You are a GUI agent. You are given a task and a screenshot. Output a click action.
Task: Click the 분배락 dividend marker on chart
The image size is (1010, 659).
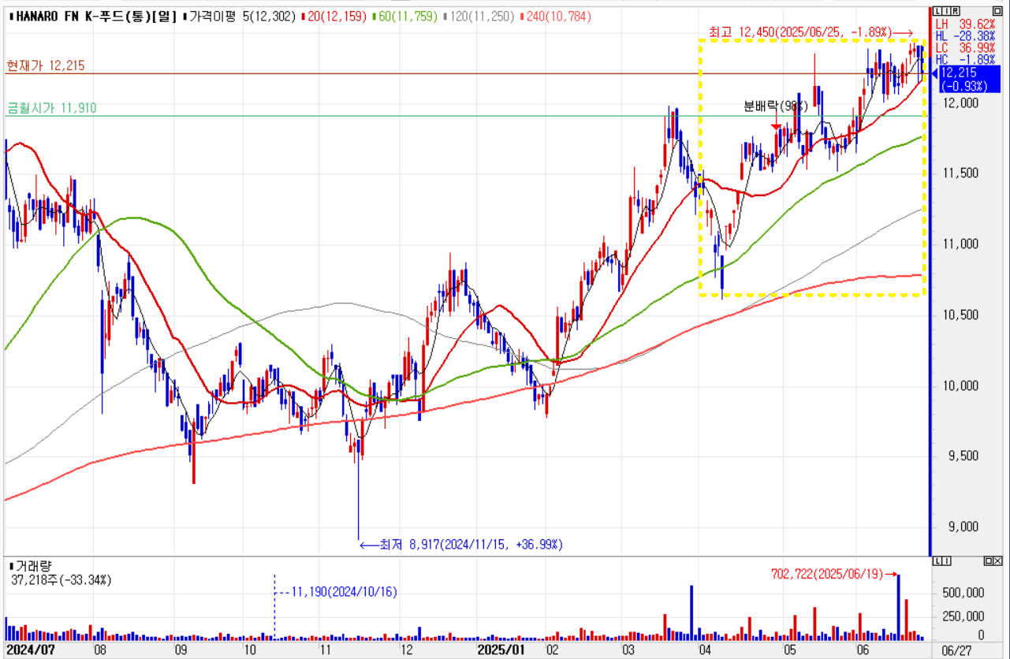point(776,106)
